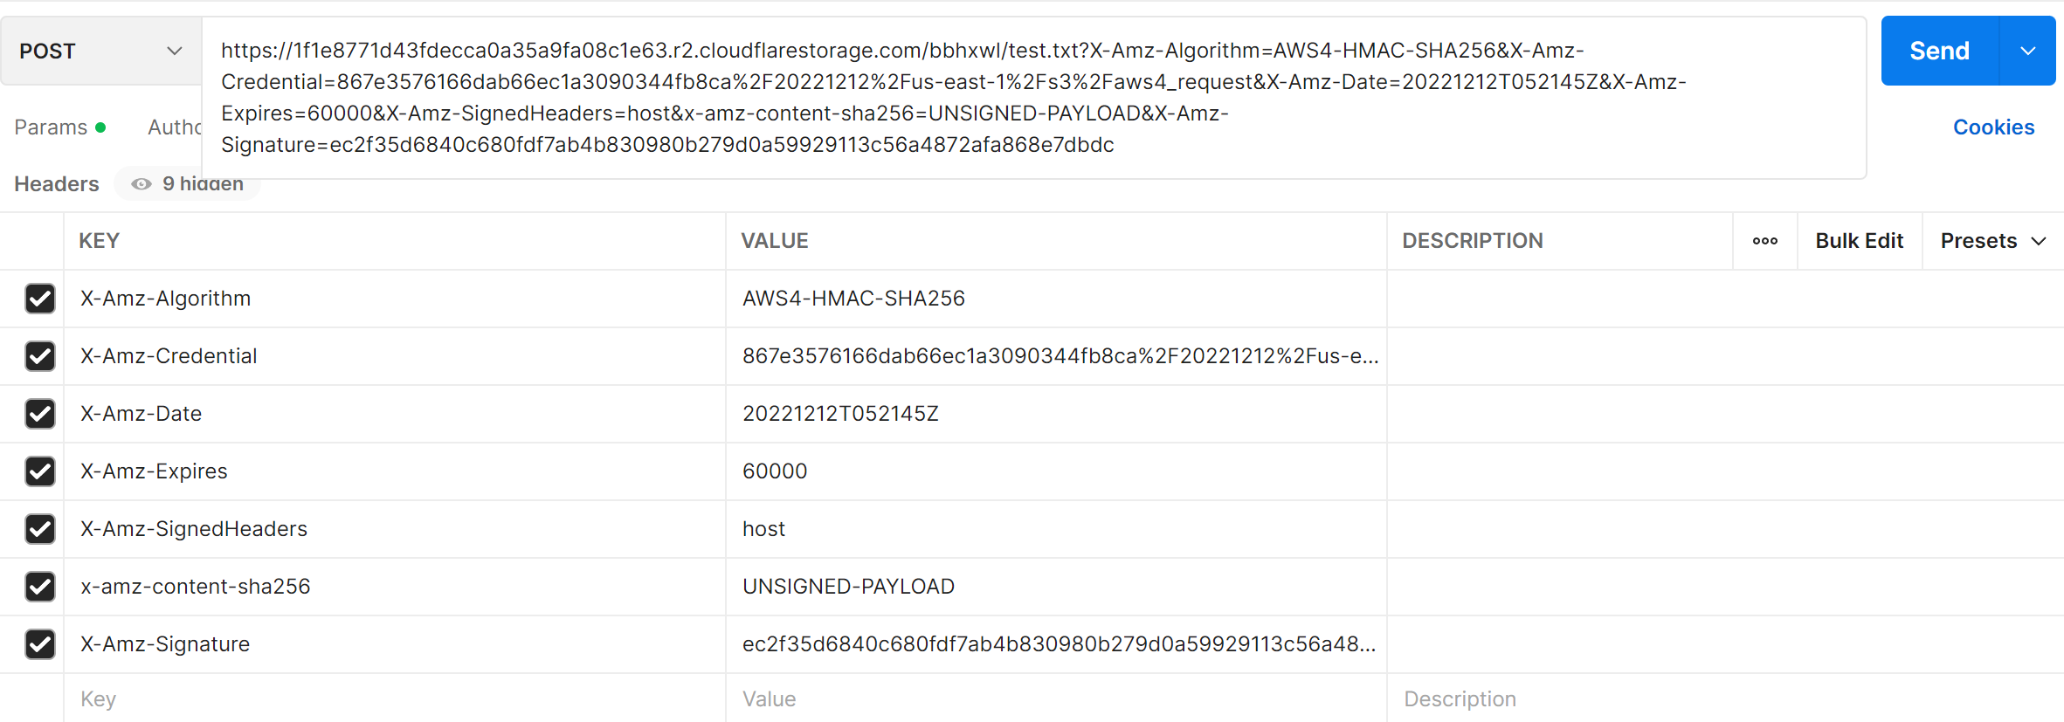Click the Send button
2064x722 pixels.
1940,51
